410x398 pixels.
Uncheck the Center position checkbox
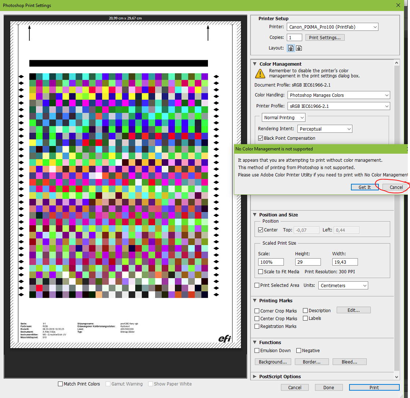point(261,230)
